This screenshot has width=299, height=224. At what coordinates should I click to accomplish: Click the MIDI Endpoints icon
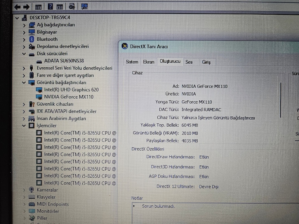point(32,204)
